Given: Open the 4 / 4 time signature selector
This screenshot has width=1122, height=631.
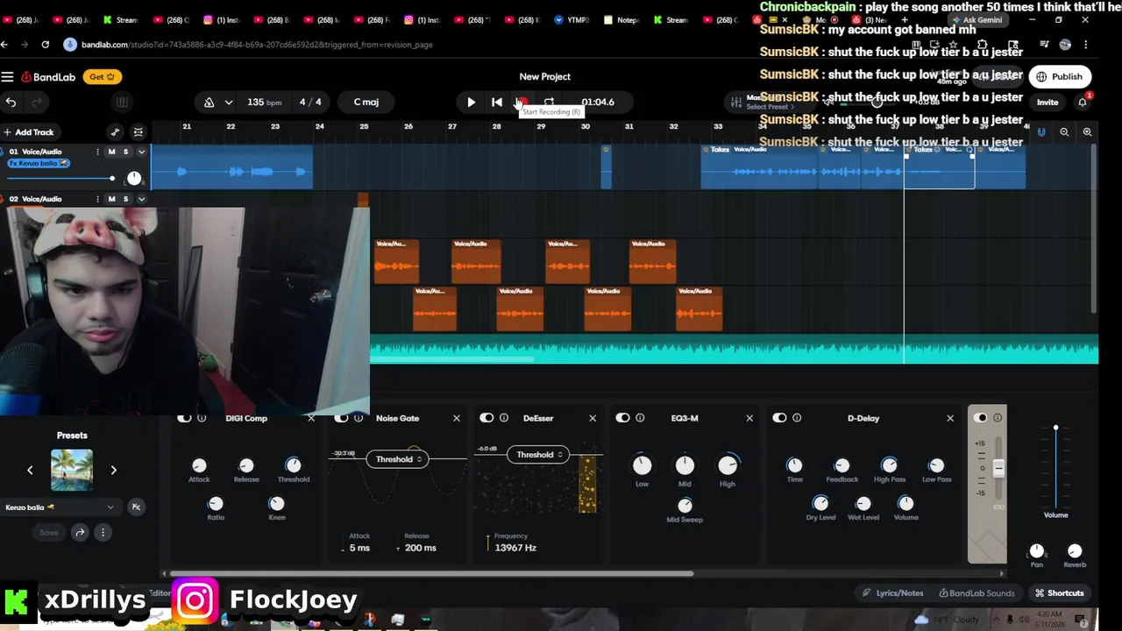Looking at the screenshot, I should [x=310, y=103].
